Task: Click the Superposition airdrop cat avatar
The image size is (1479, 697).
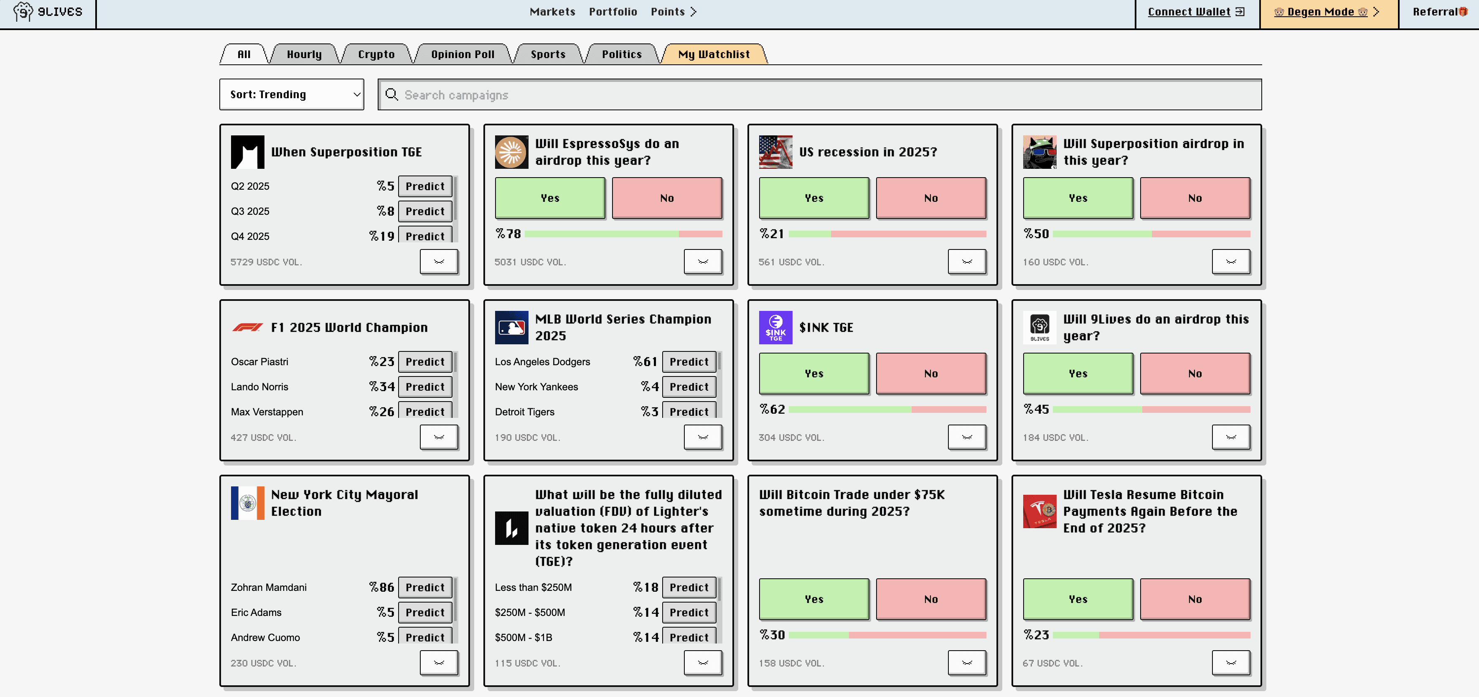Action: point(1039,152)
